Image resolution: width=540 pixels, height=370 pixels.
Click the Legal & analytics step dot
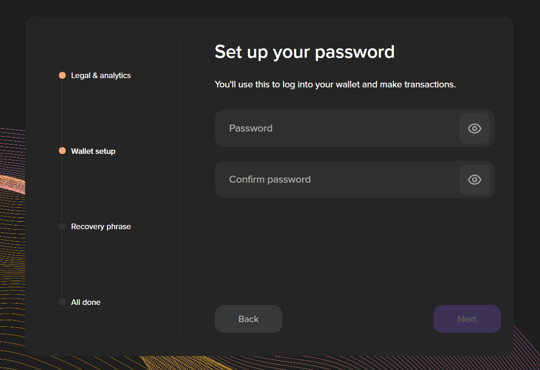[x=62, y=75]
